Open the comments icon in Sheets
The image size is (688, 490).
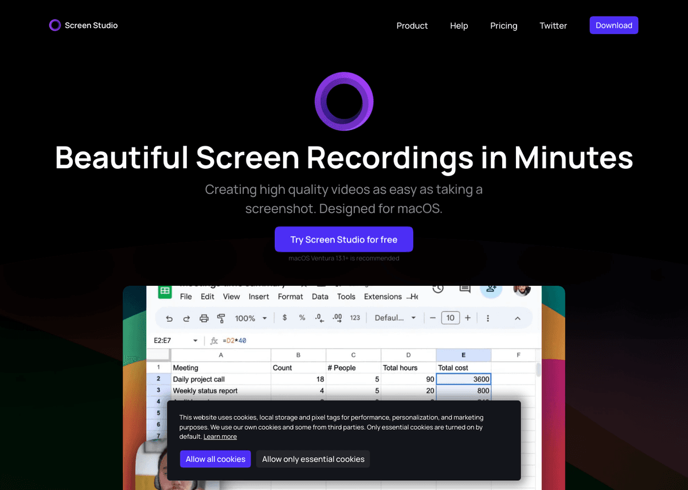465,289
